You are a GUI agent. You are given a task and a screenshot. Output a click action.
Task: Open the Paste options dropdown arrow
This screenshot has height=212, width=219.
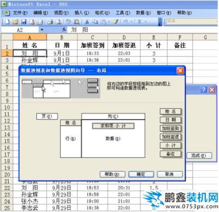(109, 22)
